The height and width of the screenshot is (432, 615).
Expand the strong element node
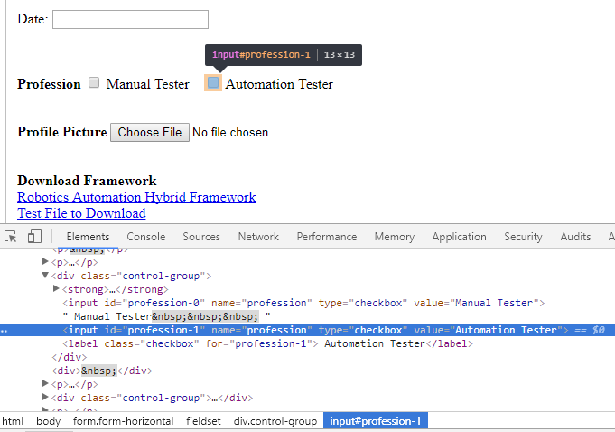point(56,289)
